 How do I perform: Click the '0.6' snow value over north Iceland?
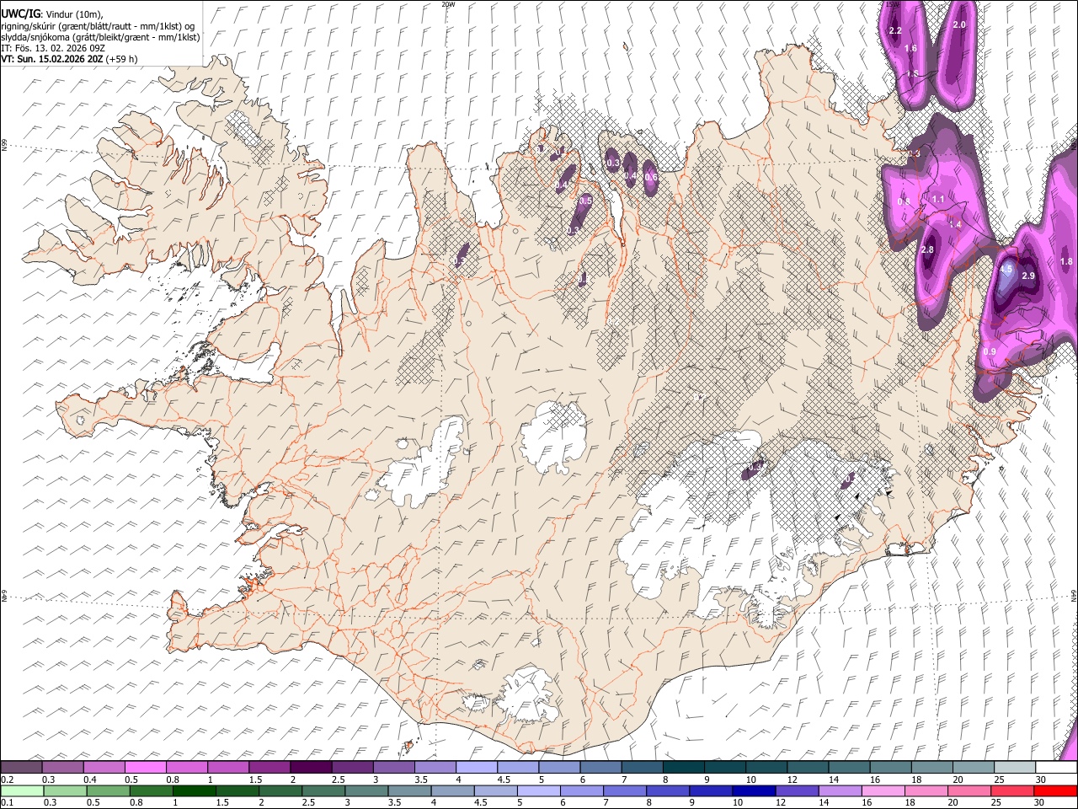tap(650, 177)
